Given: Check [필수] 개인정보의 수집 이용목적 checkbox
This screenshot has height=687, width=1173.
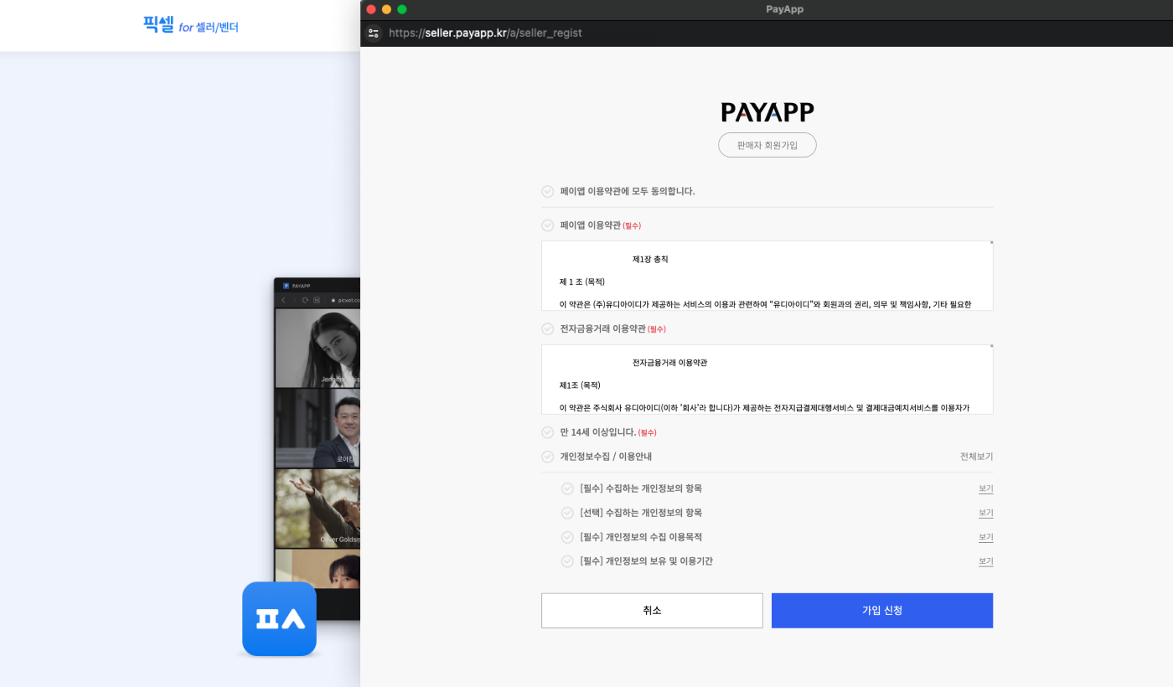Looking at the screenshot, I should coord(567,537).
